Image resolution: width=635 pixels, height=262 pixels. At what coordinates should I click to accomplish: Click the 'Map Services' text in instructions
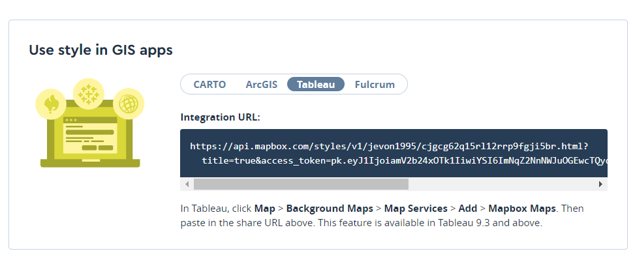[x=416, y=209]
